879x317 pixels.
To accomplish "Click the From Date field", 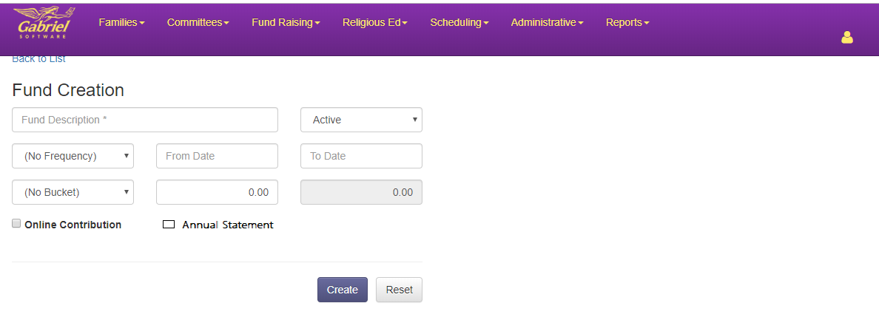I will tap(217, 156).
